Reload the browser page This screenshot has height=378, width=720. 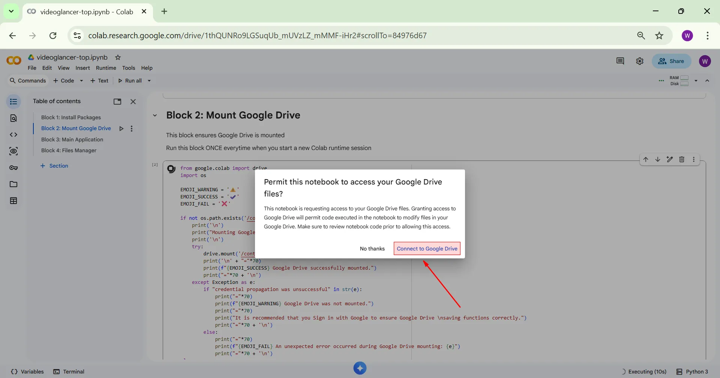click(53, 36)
